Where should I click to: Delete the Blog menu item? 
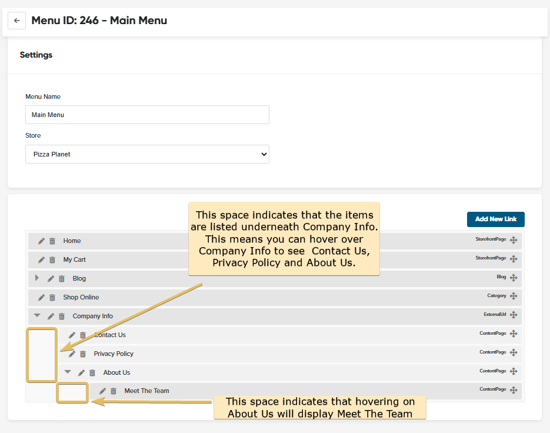pyautogui.click(x=62, y=279)
